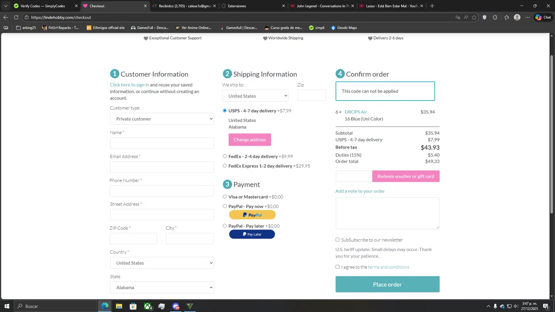
Task: Switch to Extensiones tab
Action: (x=253, y=6)
